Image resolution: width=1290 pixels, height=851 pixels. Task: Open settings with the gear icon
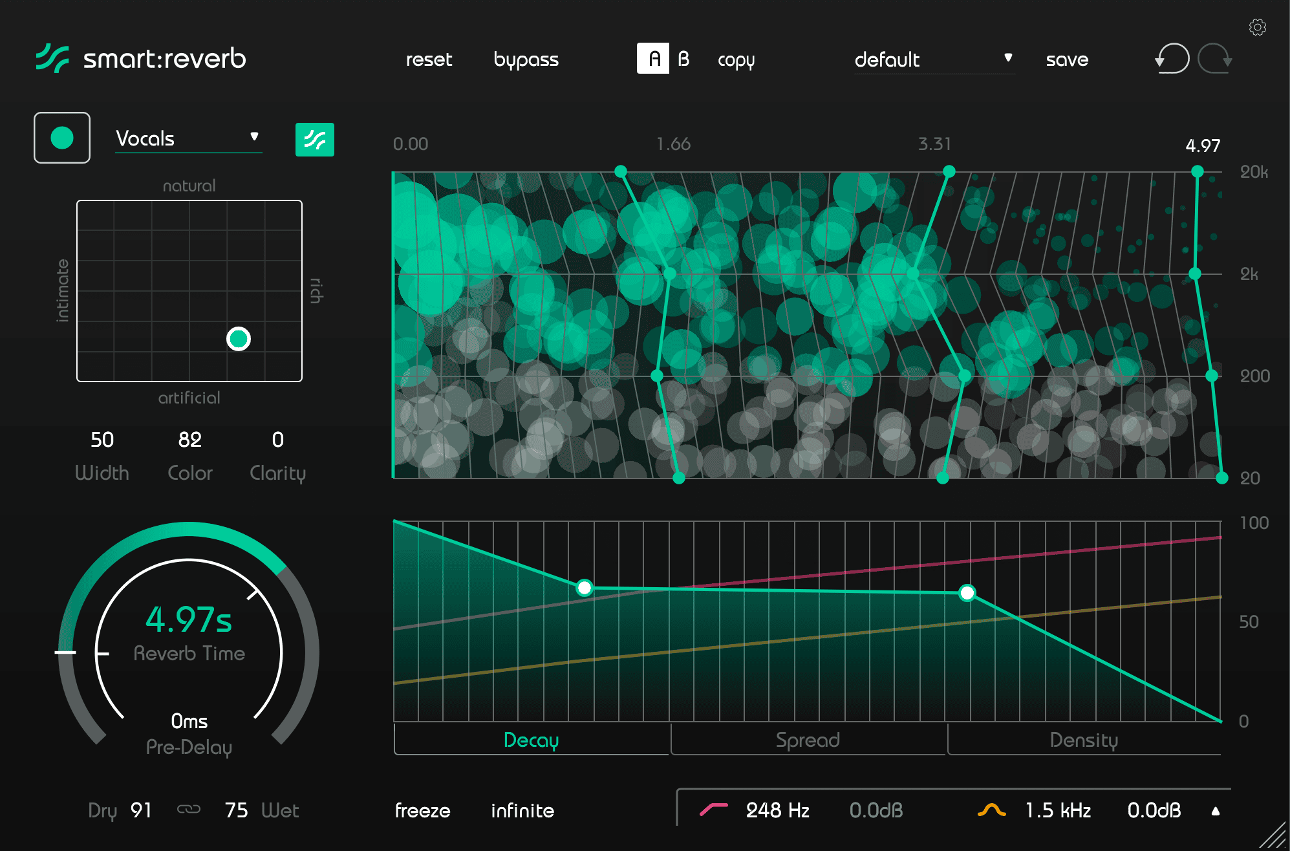coord(1257,27)
